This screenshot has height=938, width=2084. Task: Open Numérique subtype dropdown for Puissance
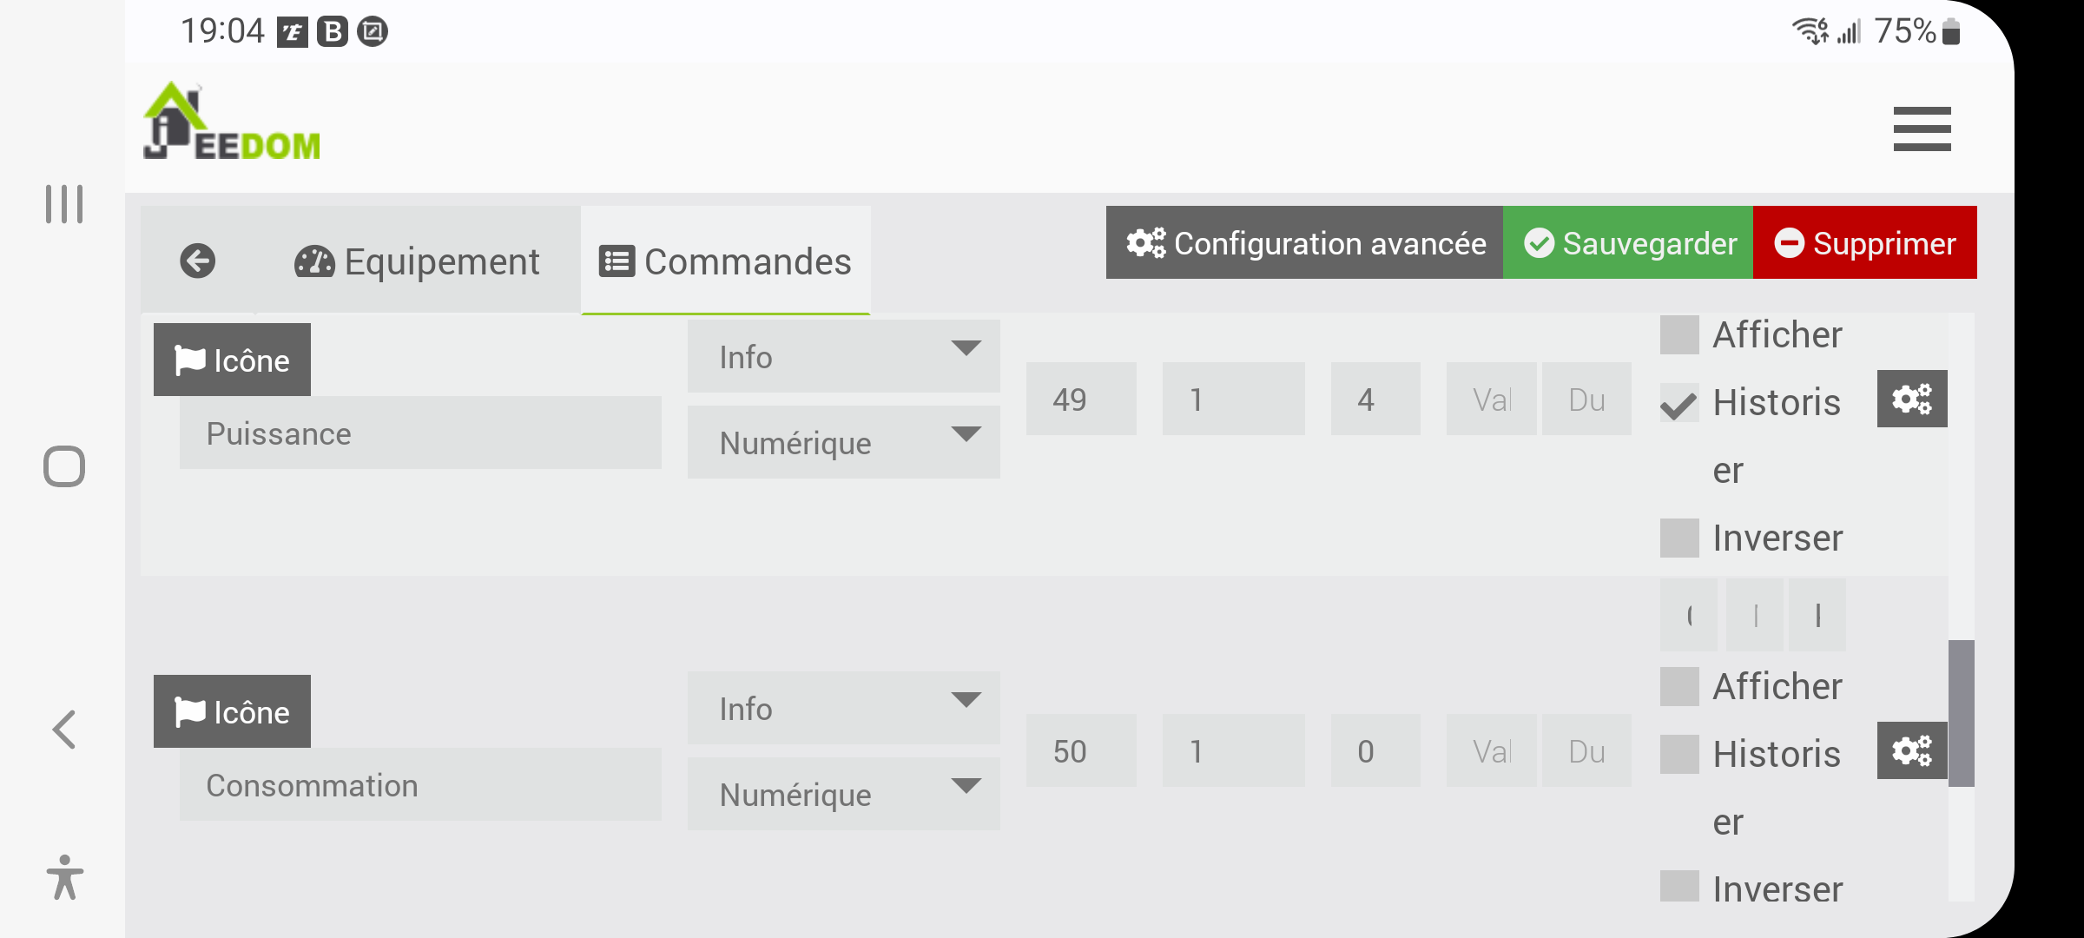click(x=843, y=443)
